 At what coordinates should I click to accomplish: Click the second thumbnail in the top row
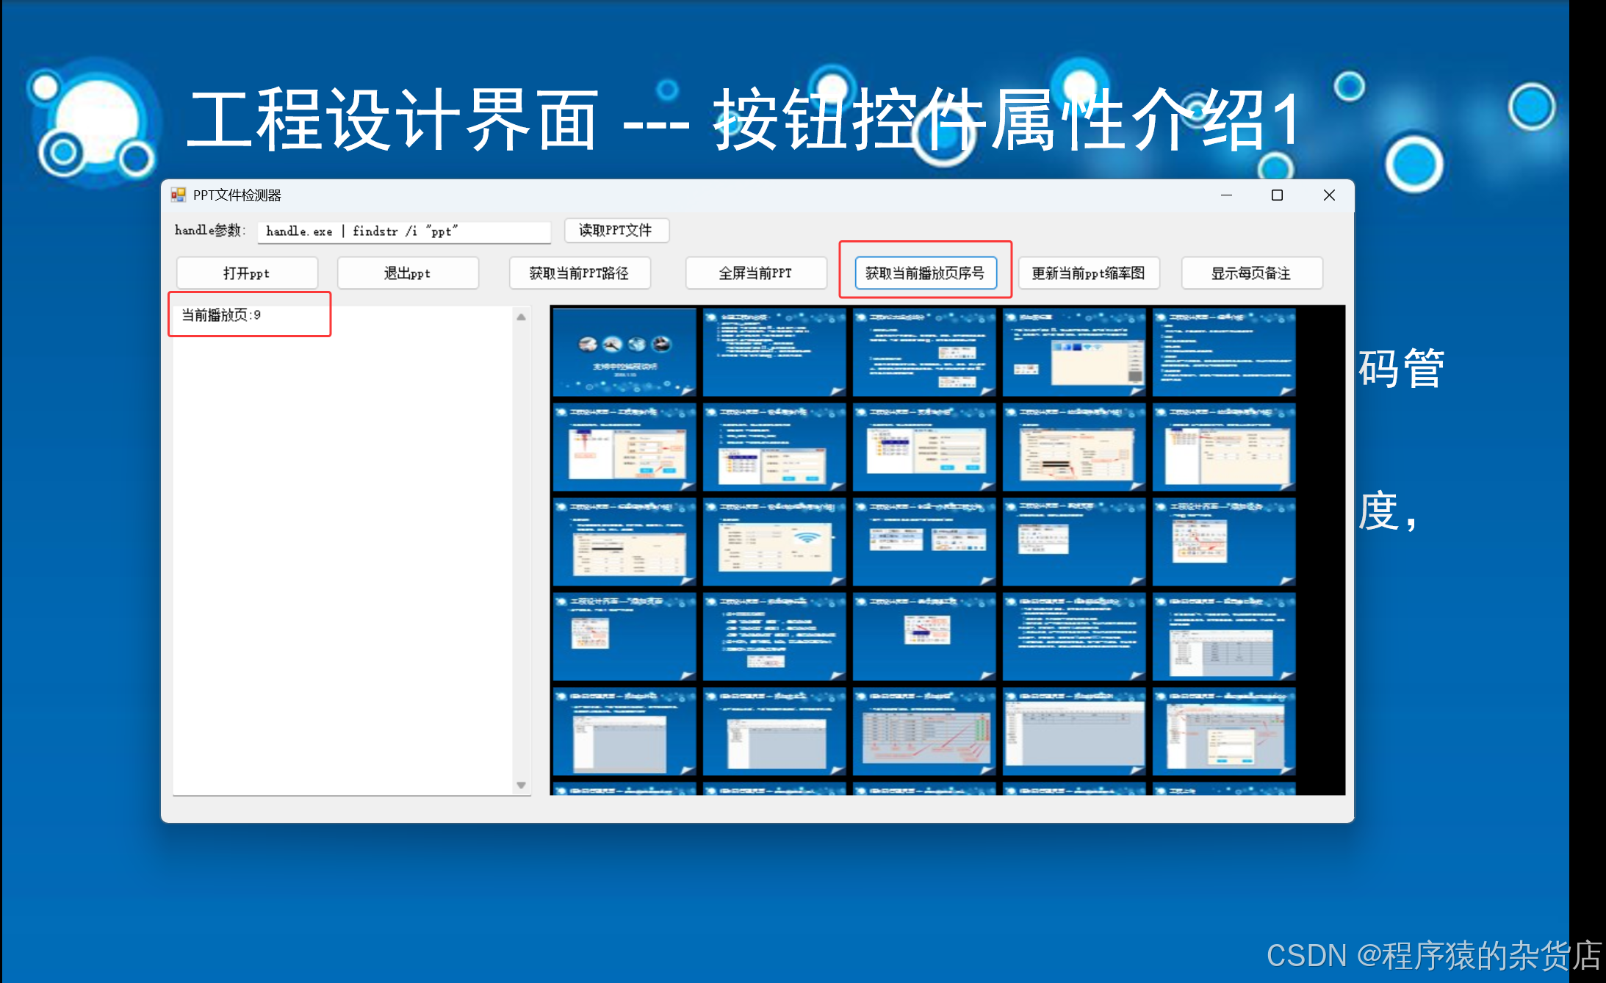tap(774, 352)
